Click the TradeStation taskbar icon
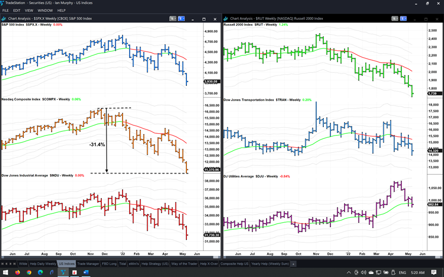 coord(63,273)
